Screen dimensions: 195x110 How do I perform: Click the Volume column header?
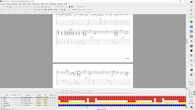pos(38,95)
